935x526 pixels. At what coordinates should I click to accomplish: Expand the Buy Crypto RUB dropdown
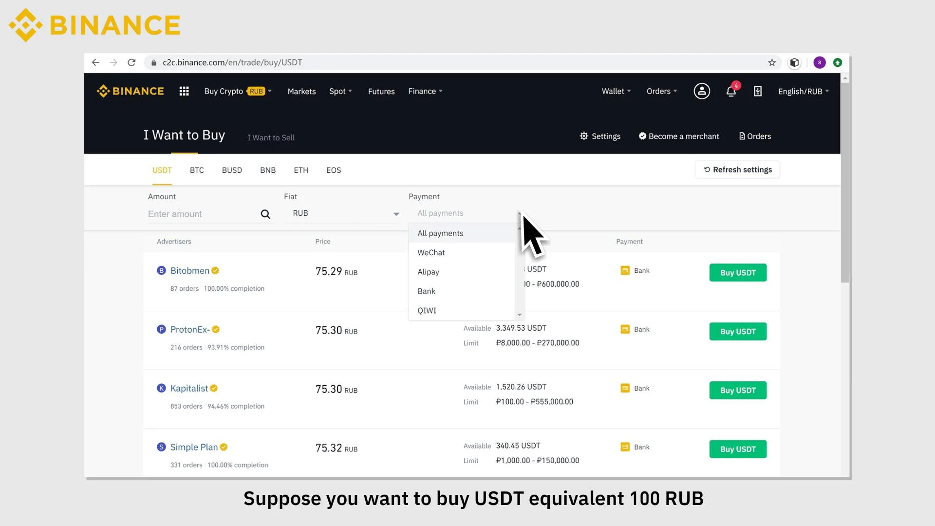[238, 91]
